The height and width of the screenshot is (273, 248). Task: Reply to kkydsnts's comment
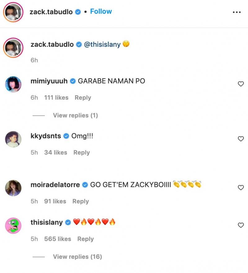pyautogui.click(x=82, y=153)
